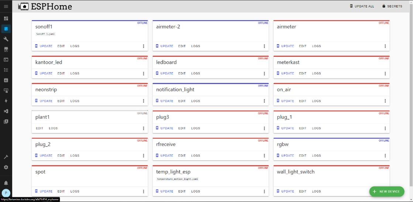Open the Settings gear in sidebar
Image resolution: width=413 pixels, height=202 pixels.
pyautogui.click(x=6, y=167)
